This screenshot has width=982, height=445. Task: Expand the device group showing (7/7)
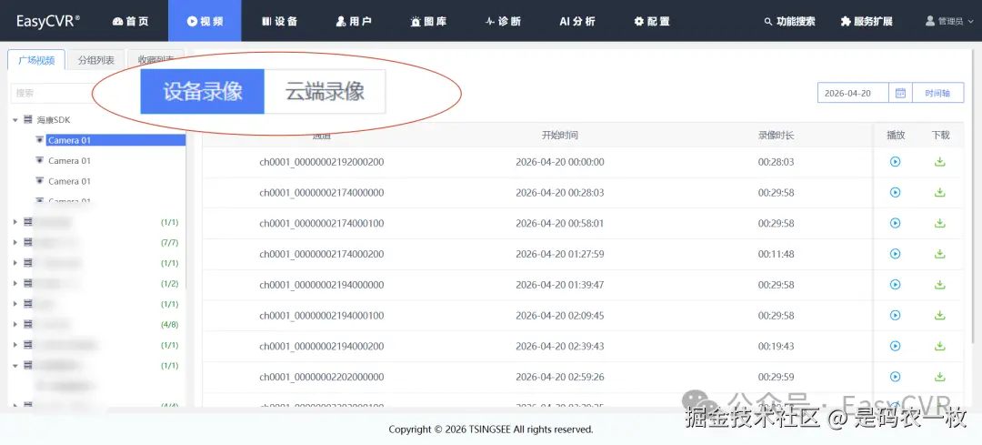tap(15, 242)
